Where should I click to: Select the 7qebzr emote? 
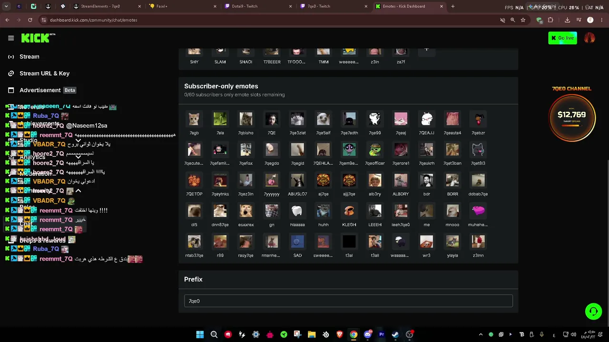click(478, 119)
